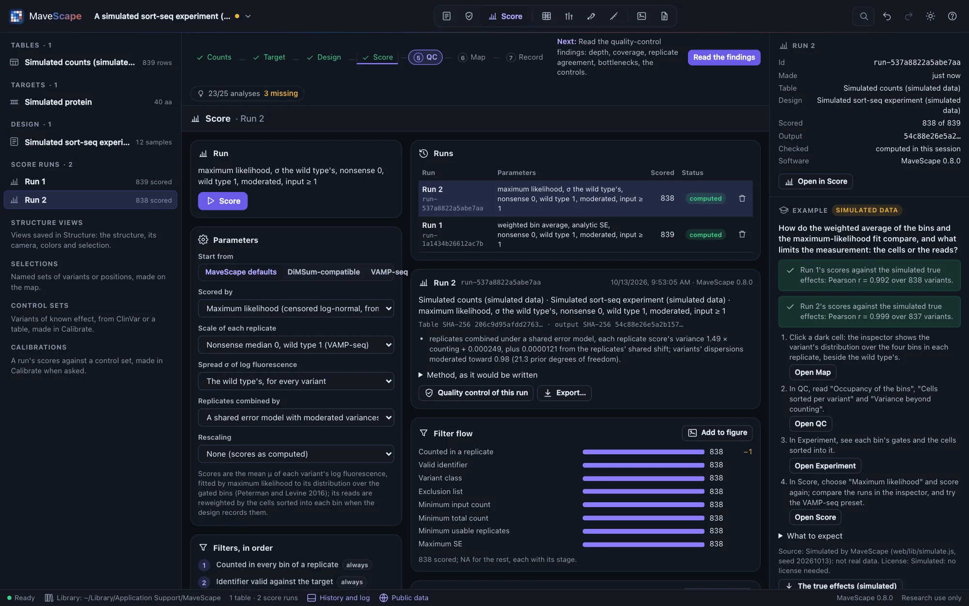Open the Scored by dropdown
The image size is (969, 606).
coord(296,308)
